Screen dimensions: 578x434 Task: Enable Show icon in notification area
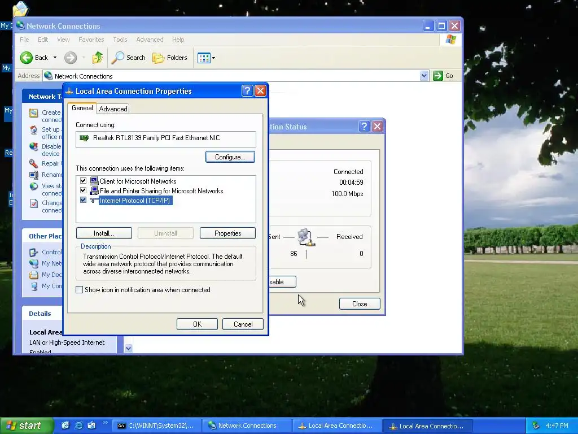pyautogui.click(x=79, y=290)
